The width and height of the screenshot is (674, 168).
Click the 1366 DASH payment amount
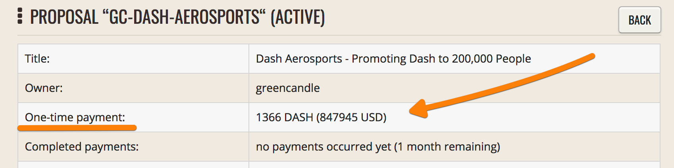pos(285,117)
